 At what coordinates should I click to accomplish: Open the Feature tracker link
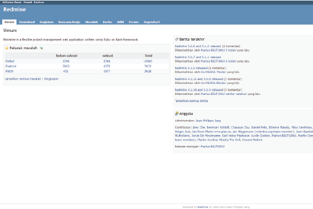[11, 66]
